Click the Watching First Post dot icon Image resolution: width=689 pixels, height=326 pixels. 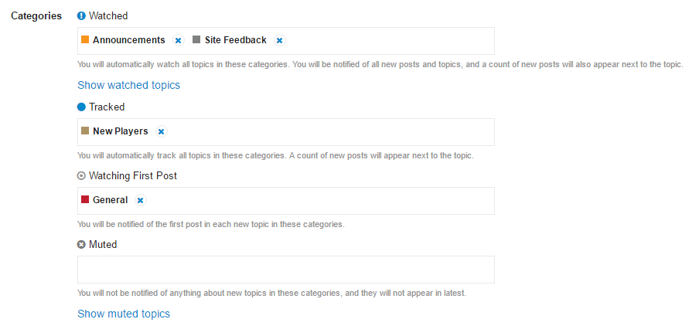pyautogui.click(x=81, y=176)
